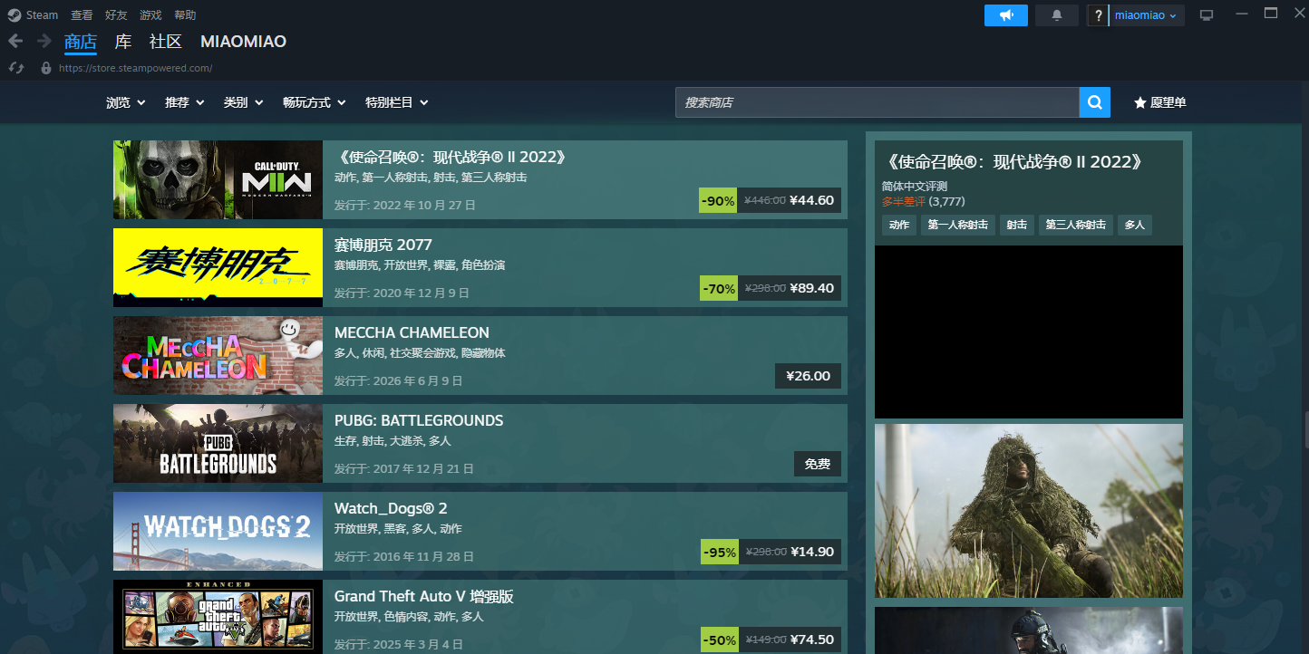Screen dimensions: 1309x654
Task: Click the store URL address text
Action: 136,68
